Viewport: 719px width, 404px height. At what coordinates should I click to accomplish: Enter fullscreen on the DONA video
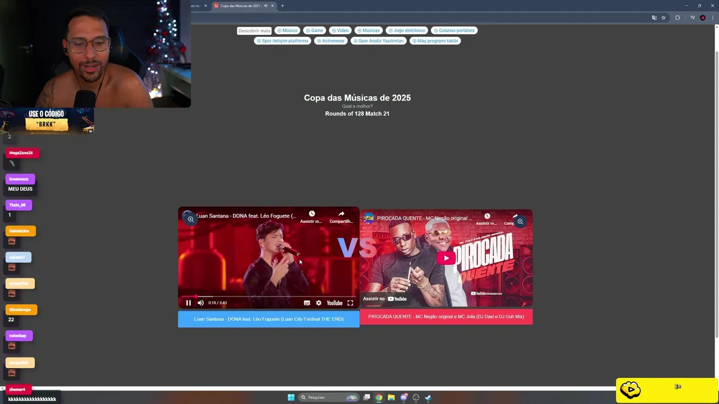350,303
